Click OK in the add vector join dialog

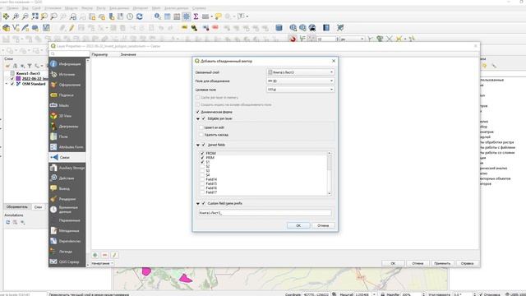point(298,225)
